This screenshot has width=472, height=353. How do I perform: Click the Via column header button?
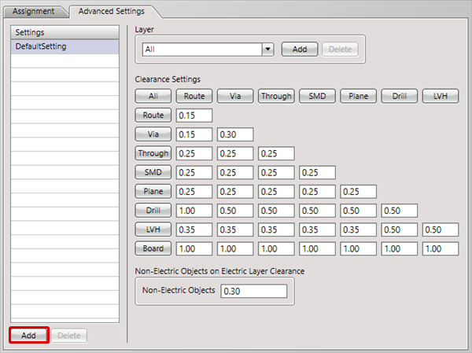click(x=234, y=96)
